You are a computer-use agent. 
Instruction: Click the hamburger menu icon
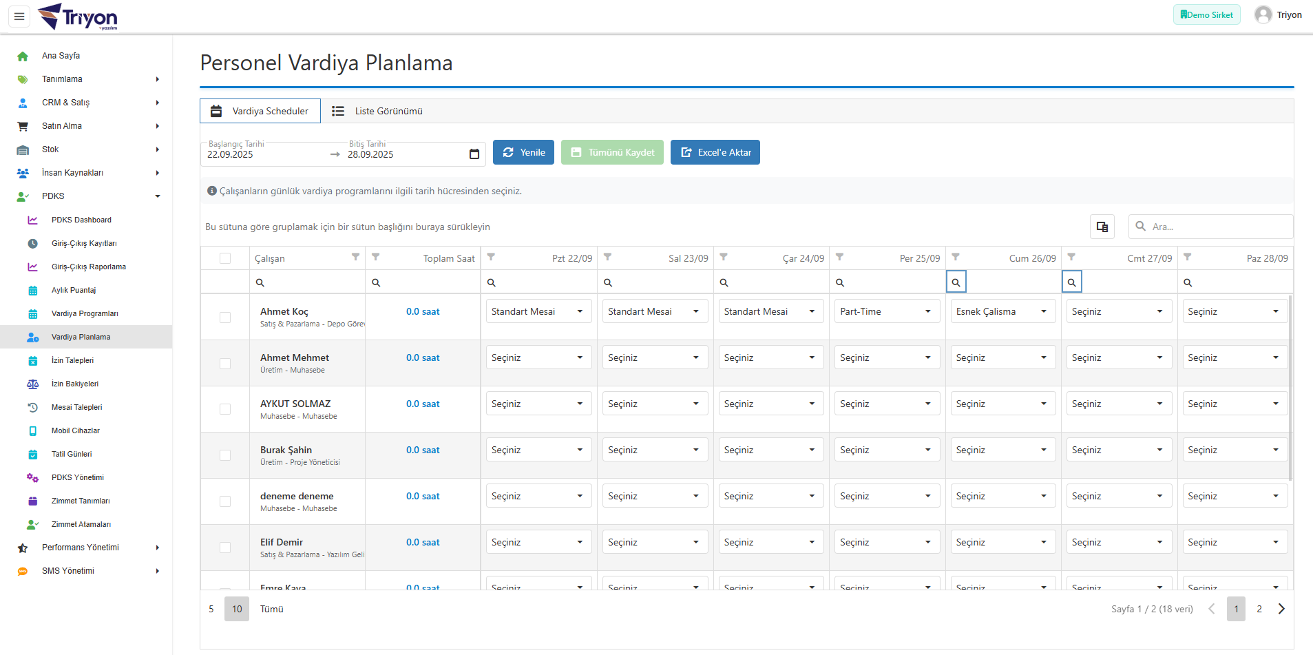pyautogui.click(x=19, y=17)
